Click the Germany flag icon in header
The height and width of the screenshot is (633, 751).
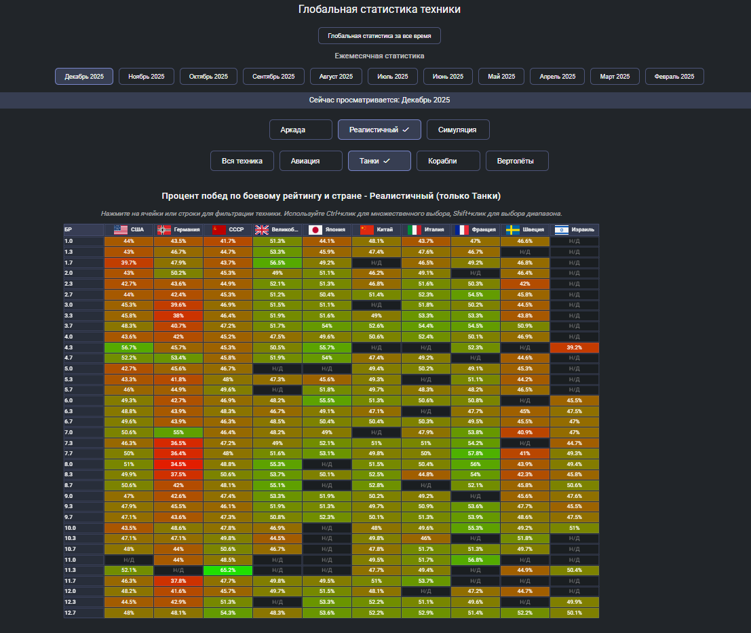pyautogui.click(x=163, y=230)
